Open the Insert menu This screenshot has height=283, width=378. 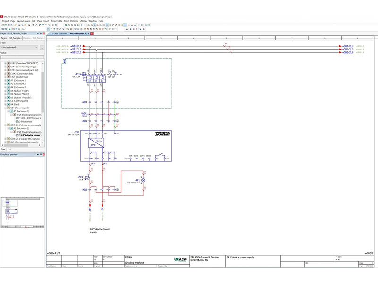(46, 21)
